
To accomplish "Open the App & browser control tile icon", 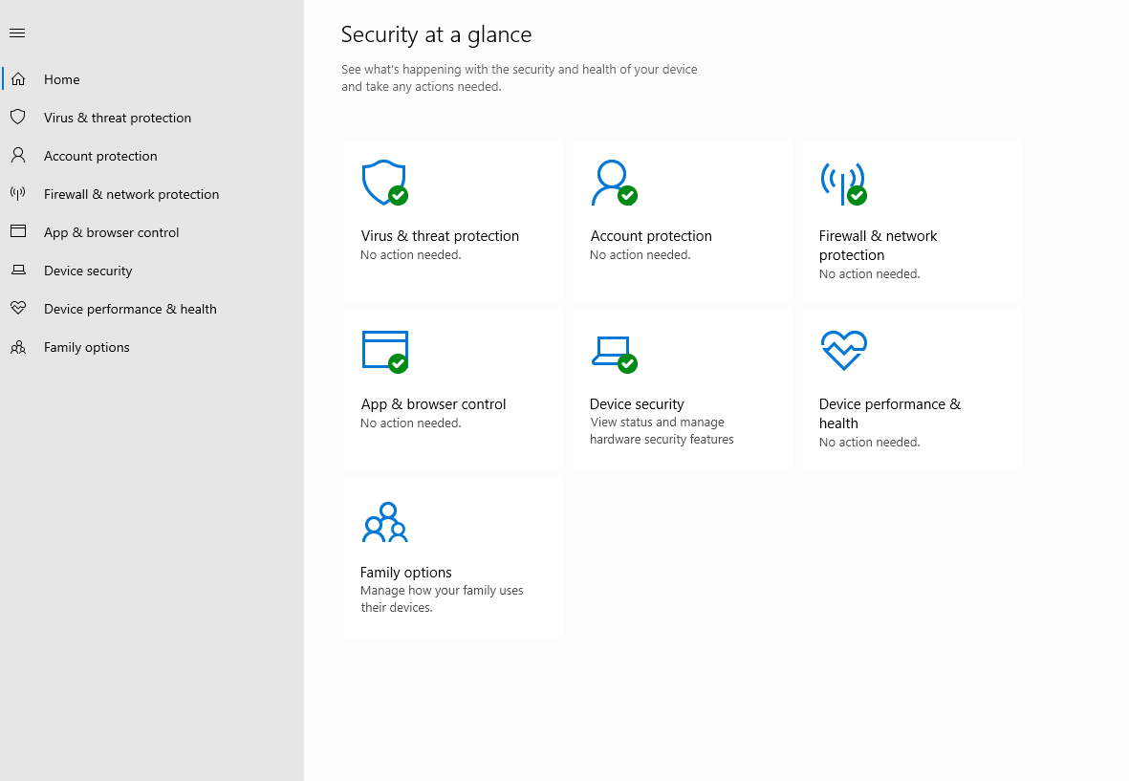I will coord(384,350).
